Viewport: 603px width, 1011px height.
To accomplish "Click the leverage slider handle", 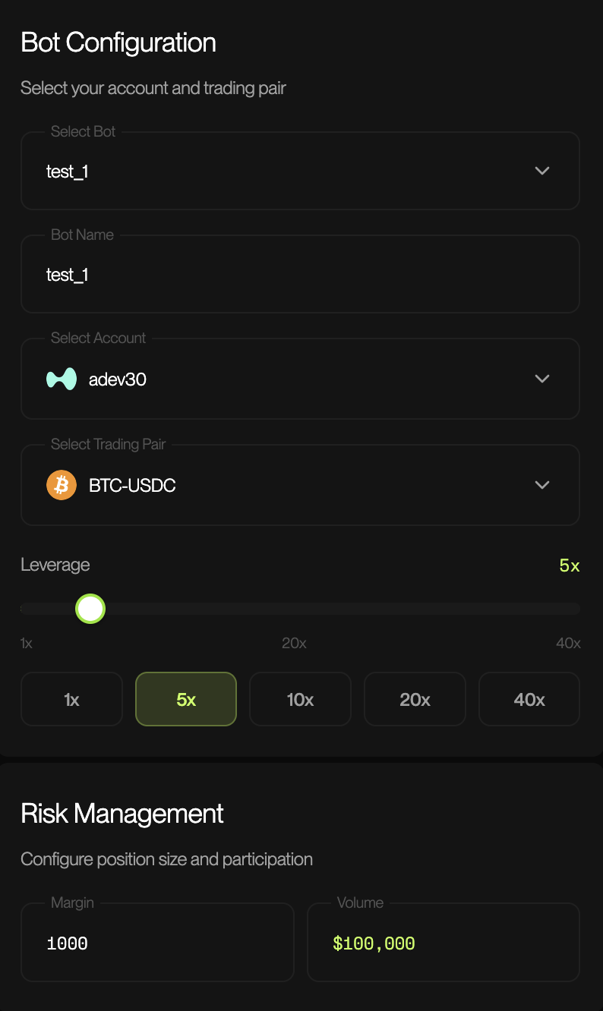I will click(90, 609).
